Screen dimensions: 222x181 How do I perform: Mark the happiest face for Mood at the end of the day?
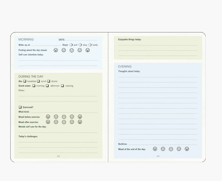click(187, 149)
